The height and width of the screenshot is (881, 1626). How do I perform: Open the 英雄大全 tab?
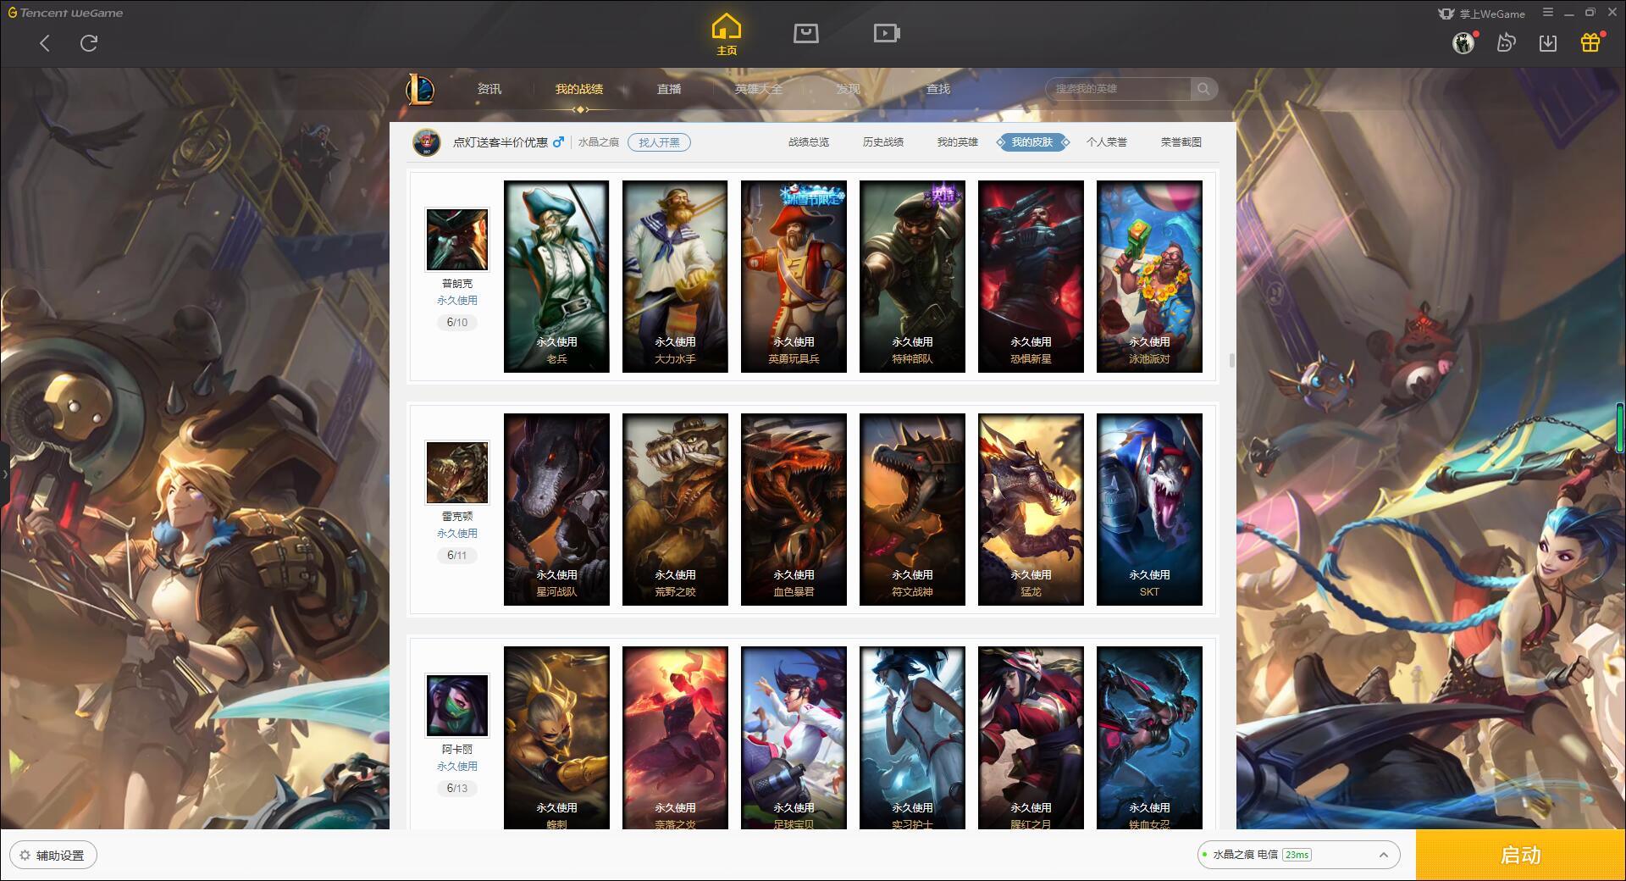click(759, 89)
